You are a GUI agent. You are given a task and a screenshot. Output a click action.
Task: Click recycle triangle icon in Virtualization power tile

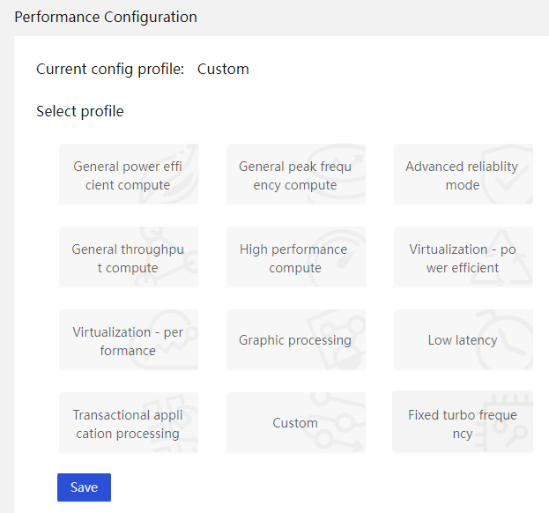pyautogui.click(x=502, y=257)
